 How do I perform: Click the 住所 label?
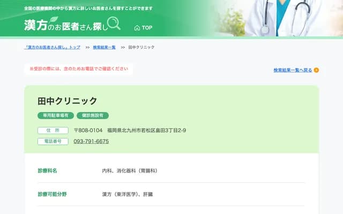(53, 131)
